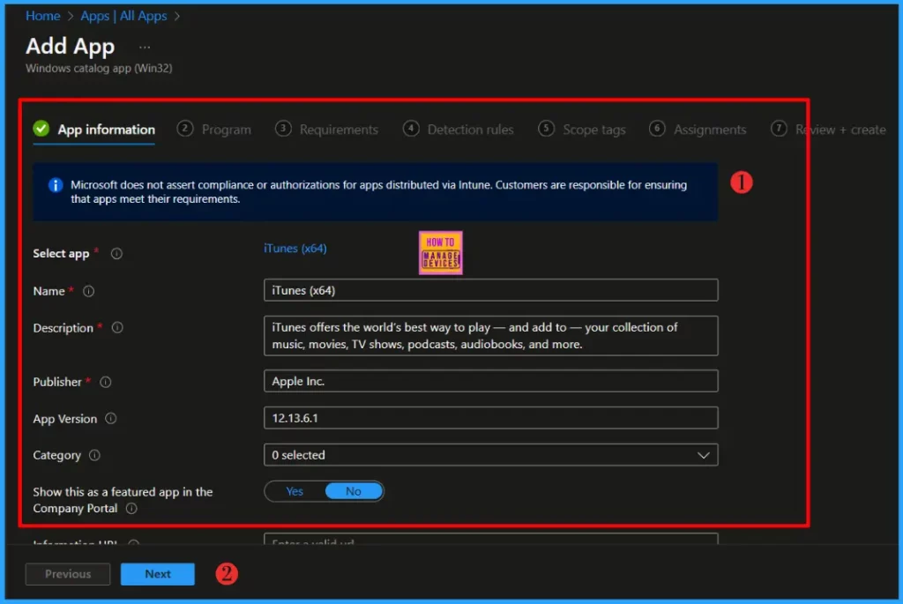Click the Add App page title

(x=71, y=46)
